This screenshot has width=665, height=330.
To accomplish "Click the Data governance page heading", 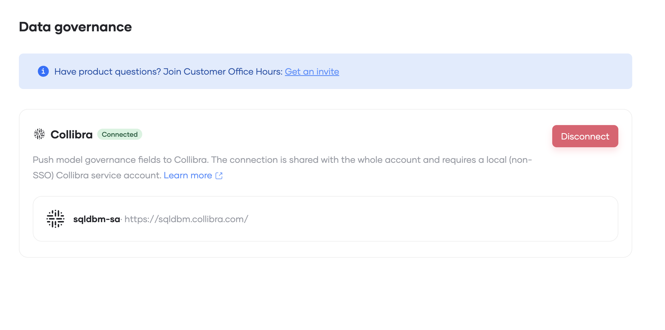I will pyautogui.click(x=75, y=27).
